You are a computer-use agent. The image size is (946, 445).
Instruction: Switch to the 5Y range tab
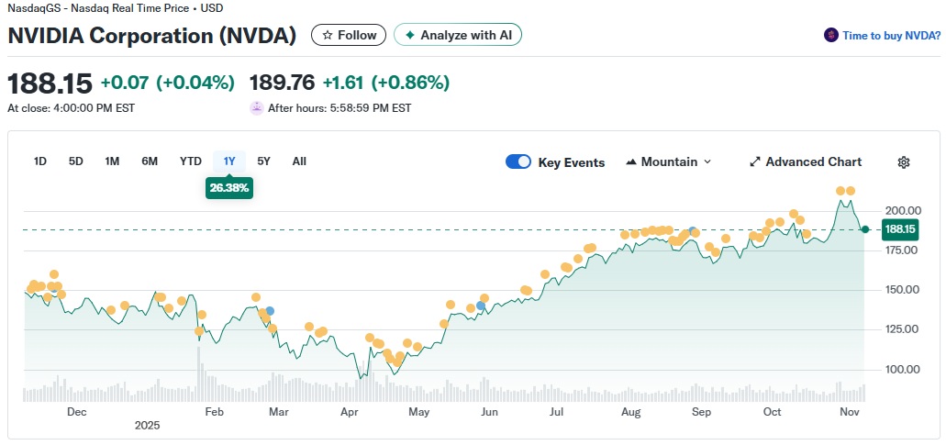[263, 161]
